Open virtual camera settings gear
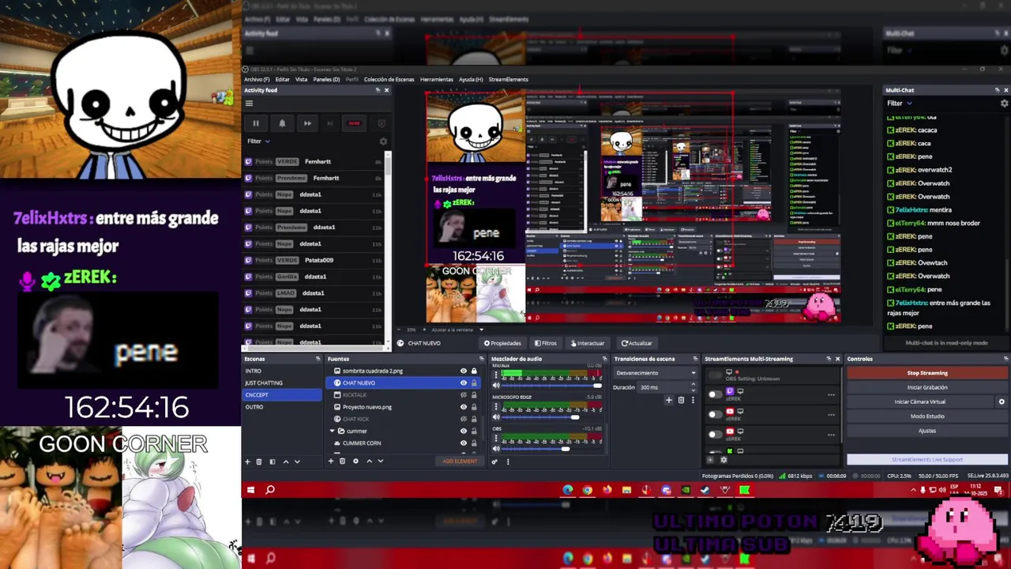This screenshot has width=1011, height=569. [1002, 401]
